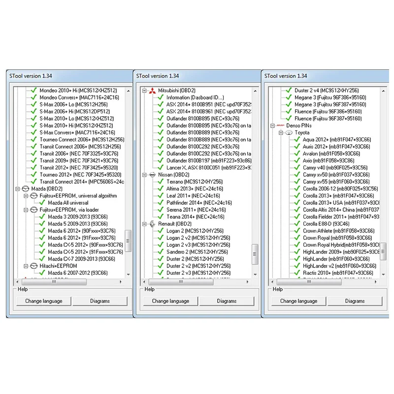This screenshot has height=394, width=394.
Task: Click the green checkmark beside Terrano (MC9S12XHY256)
Action: [161, 181]
